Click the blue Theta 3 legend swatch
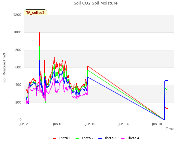Viewport: 192px width, 144px height. point(100,139)
